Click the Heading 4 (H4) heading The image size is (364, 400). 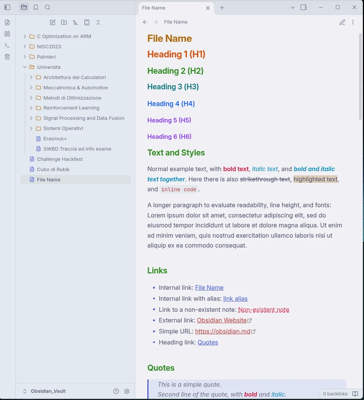171,103
